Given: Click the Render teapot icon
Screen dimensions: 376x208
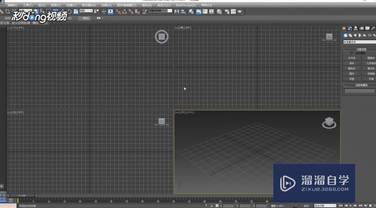Looking at the screenshot, I should pyautogui.click(x=233, y=11).
